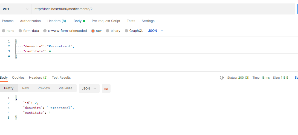This screenshot has height=135, width=298.
Task: Switch to Preview response view
Action: point(44,88)
